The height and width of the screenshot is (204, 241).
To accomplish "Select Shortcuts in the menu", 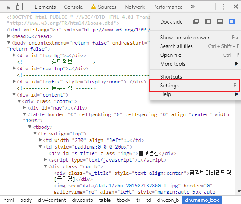I will tap(196, 76).
